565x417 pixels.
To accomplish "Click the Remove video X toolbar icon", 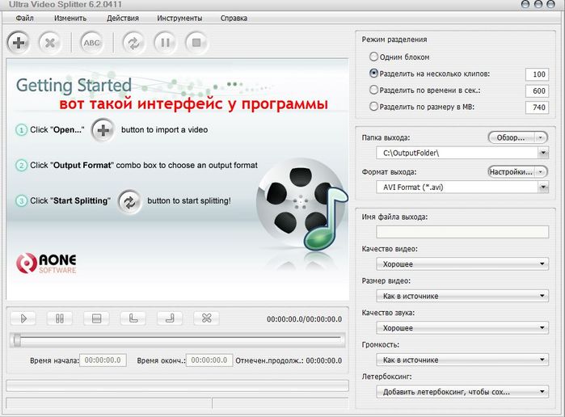I will click(x=50, y=43).
